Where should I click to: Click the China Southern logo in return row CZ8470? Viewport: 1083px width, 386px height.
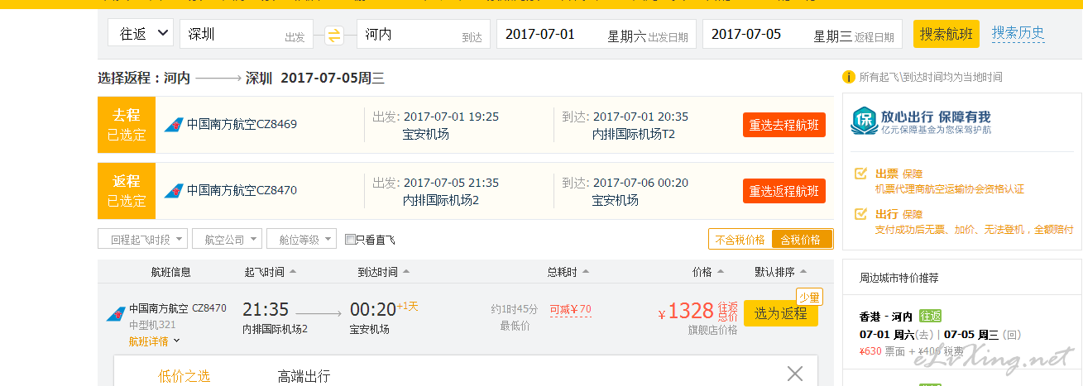point(173,190)
